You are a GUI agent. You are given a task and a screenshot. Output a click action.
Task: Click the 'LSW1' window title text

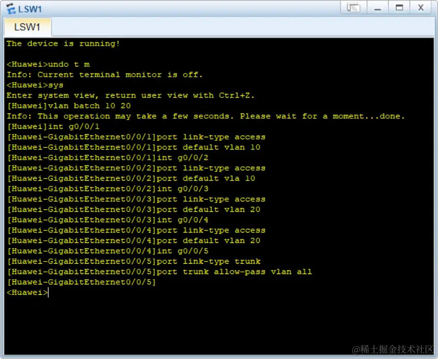(30, 9)
